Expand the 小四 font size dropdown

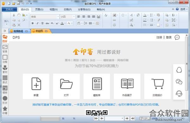click(74, 16)
